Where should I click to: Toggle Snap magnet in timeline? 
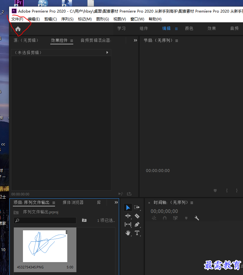click(165, 218)
